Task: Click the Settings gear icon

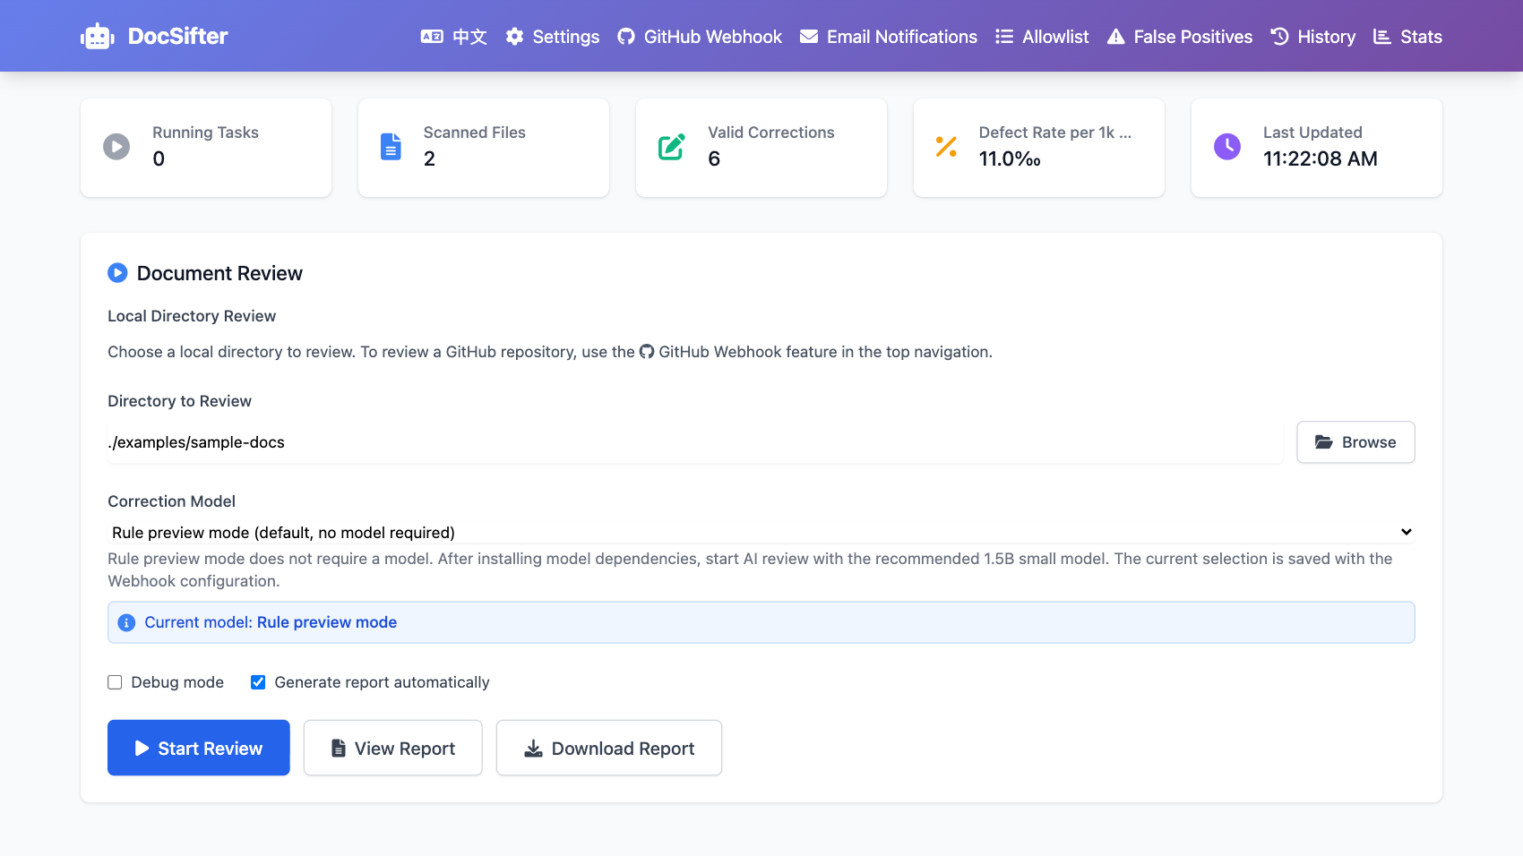Action: click(x=514, y=37)
